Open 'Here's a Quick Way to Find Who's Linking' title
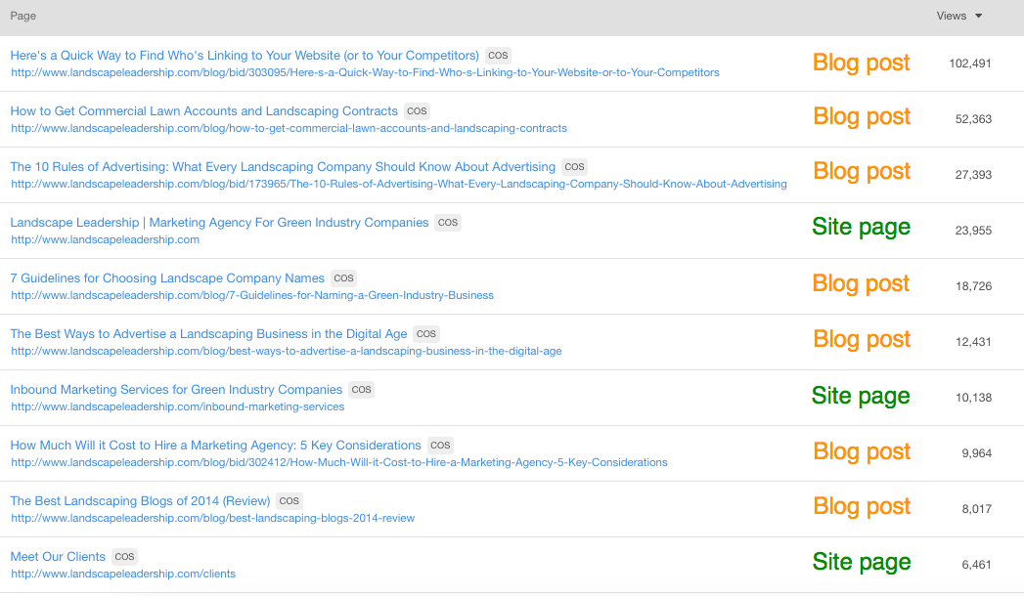The width and height of the screenshot is (1024, 597). point(245,56)
